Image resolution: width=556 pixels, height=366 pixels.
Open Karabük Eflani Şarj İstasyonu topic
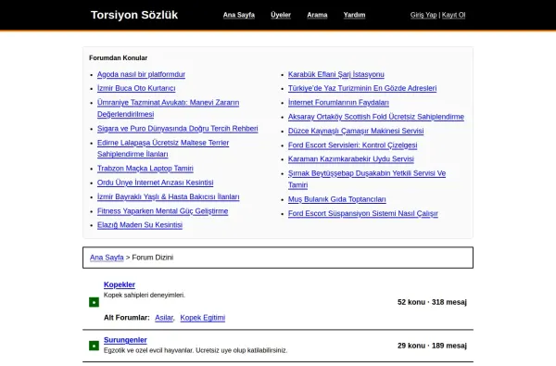tap(335, 74)
